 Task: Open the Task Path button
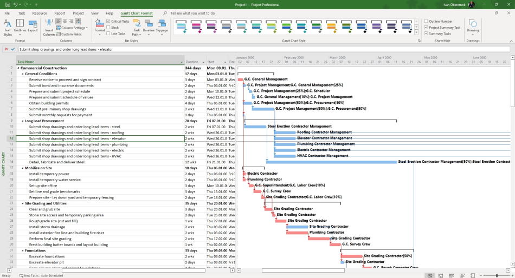(137, 28)
